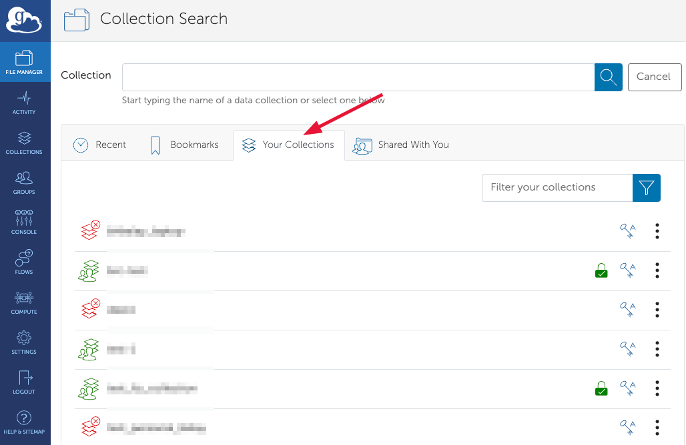This screenshot has width=686, height=445.
Task: Switch to the Recent tab
Action: (x=100, y=145)
